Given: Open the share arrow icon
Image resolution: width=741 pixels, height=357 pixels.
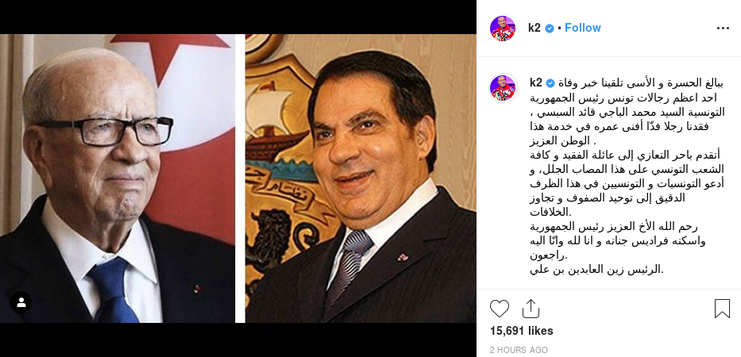Looking at the screenshot, I should pyautogui.click(x=531, y=309).
